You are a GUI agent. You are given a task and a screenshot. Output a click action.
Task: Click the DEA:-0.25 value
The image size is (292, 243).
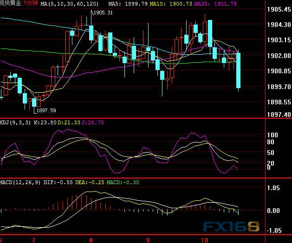coord(90,182)
